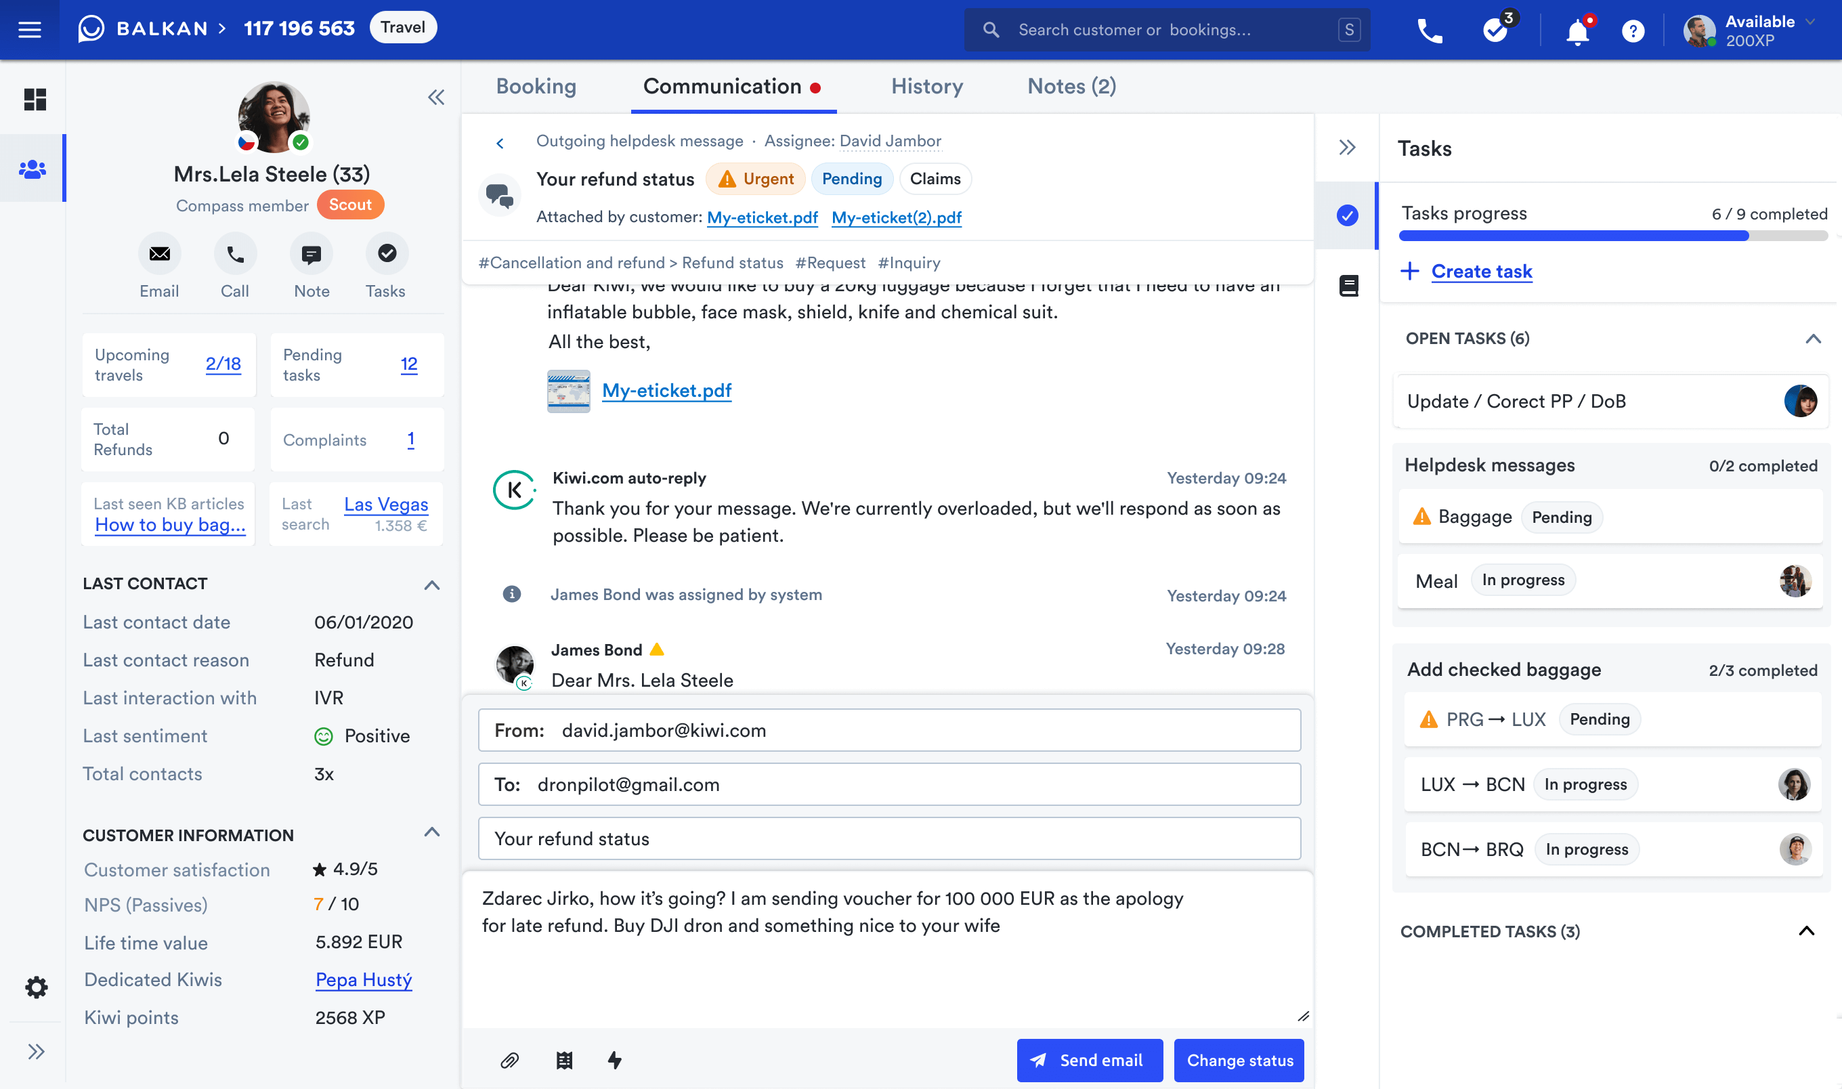Click the search customer or bookings field
This screenshot has height=1089, width=1842.
1166,29
